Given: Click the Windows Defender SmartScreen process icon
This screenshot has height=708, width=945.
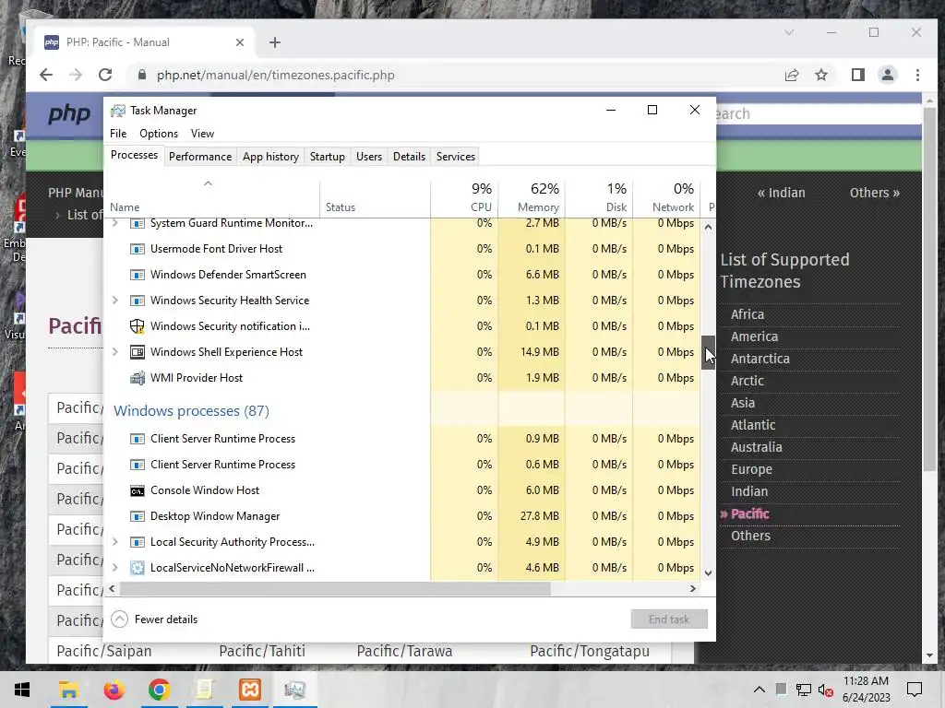Looking at the screenshot, I should point(138,275).
